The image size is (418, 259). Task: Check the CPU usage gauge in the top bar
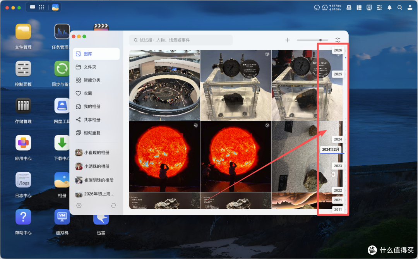(x=317, y=8)
